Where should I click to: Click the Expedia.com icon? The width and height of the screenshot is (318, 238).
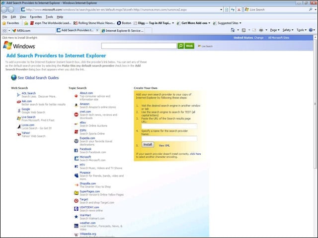point(76,141)
